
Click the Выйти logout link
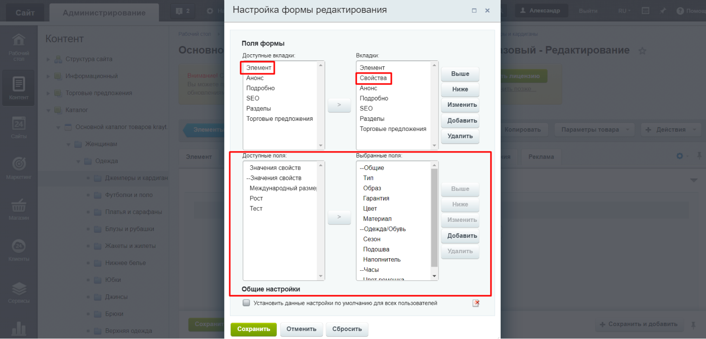[x=588, y=11]
